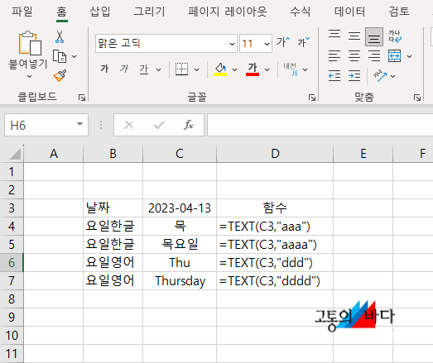Switch to the 페이지 레이아웃 tab

click(228, 12)
